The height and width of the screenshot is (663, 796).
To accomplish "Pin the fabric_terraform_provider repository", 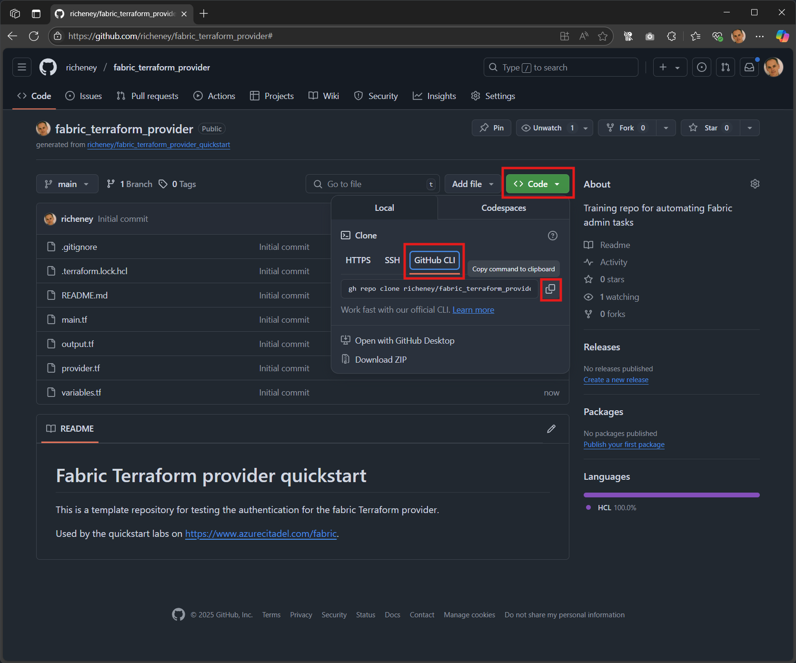I will pos(491,128).
